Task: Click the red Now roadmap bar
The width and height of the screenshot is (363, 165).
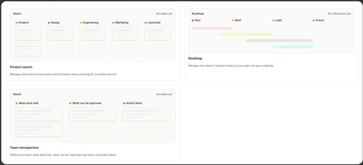Action: click(x=212, y=28)
